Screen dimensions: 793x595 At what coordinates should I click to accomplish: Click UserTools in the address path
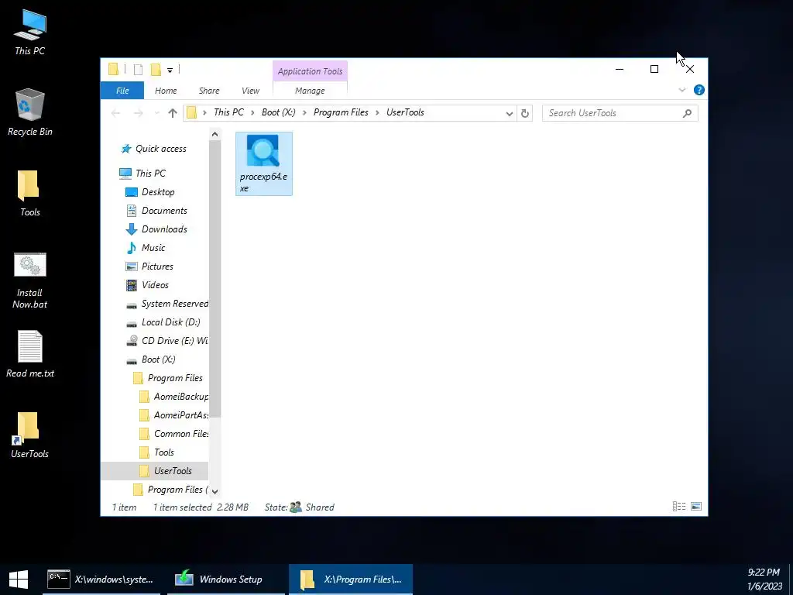point(405,112)
